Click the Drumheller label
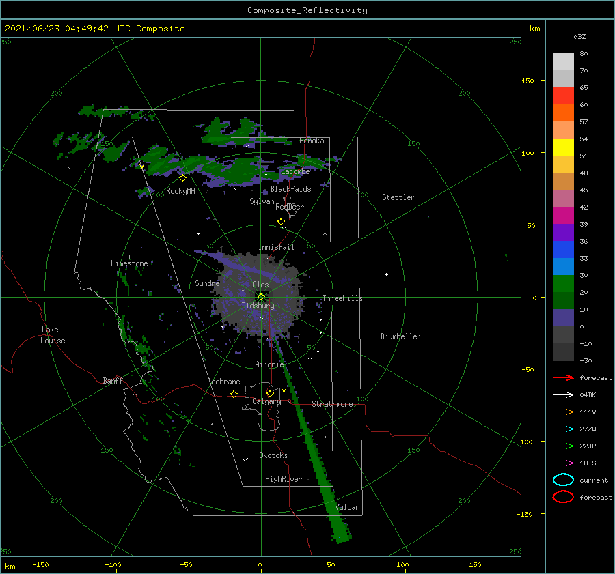The image size is (615, 574). click(400, 336)
